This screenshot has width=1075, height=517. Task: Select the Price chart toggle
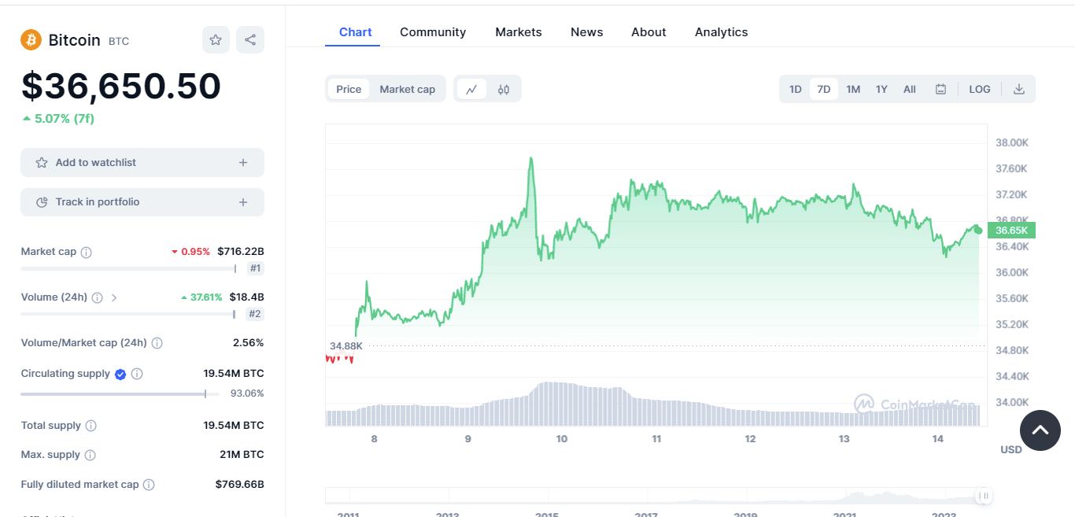coord(349,89)
